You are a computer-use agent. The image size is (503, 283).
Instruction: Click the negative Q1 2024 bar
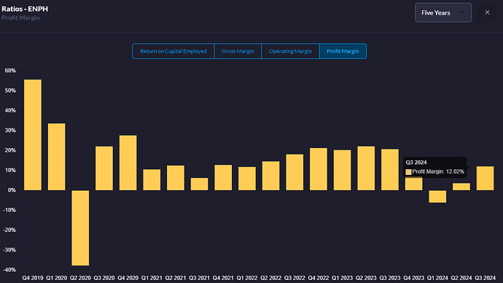coord(437,196)
